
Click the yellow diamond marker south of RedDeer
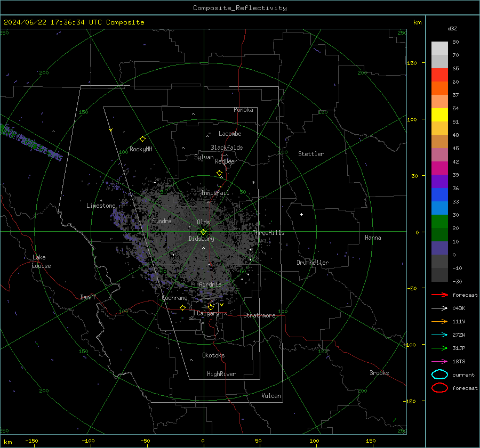click(x=219, y=173)
